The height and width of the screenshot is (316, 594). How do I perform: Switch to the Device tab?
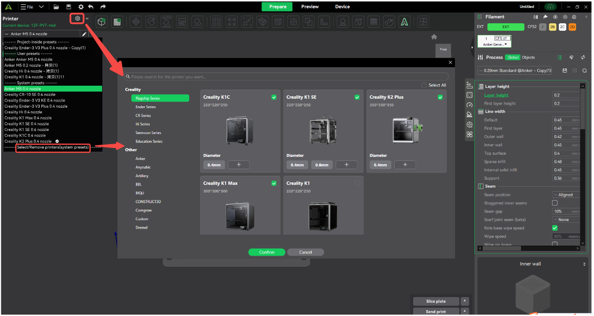(342, 7)
